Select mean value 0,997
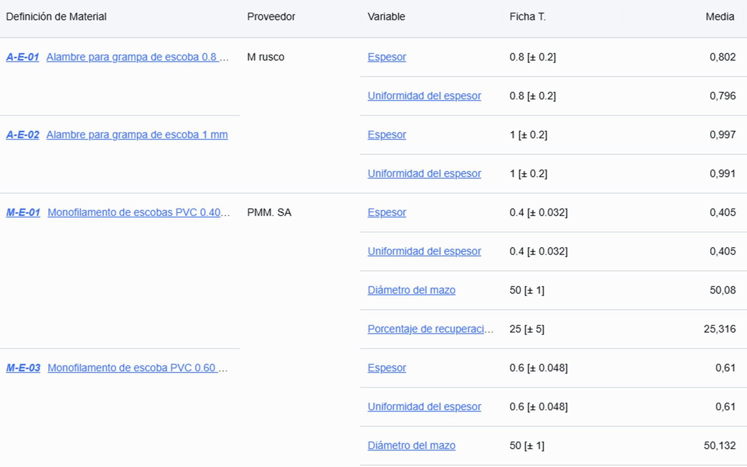Image resolution: width=747 pixels, height=467 pixels. tap(723, 134)
